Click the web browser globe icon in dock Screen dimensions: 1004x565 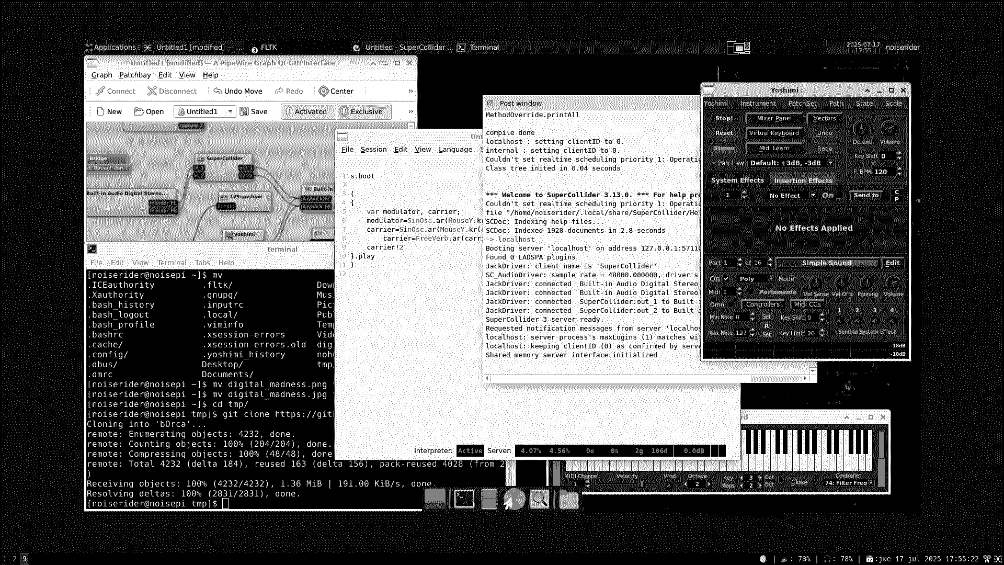pos(514,499)
